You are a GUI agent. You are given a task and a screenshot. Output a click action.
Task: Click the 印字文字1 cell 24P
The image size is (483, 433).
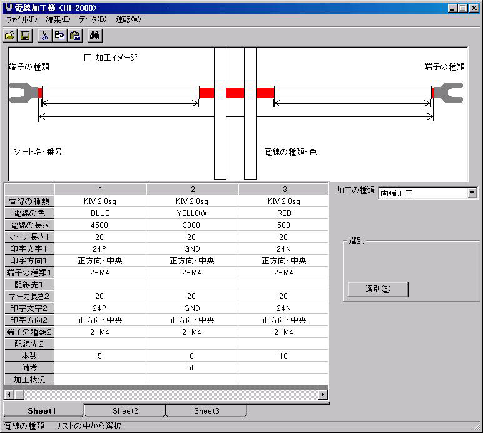[x=100, y=249]
